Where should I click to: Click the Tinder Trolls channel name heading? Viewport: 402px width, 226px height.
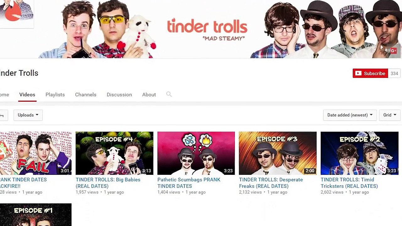(19, 73)
